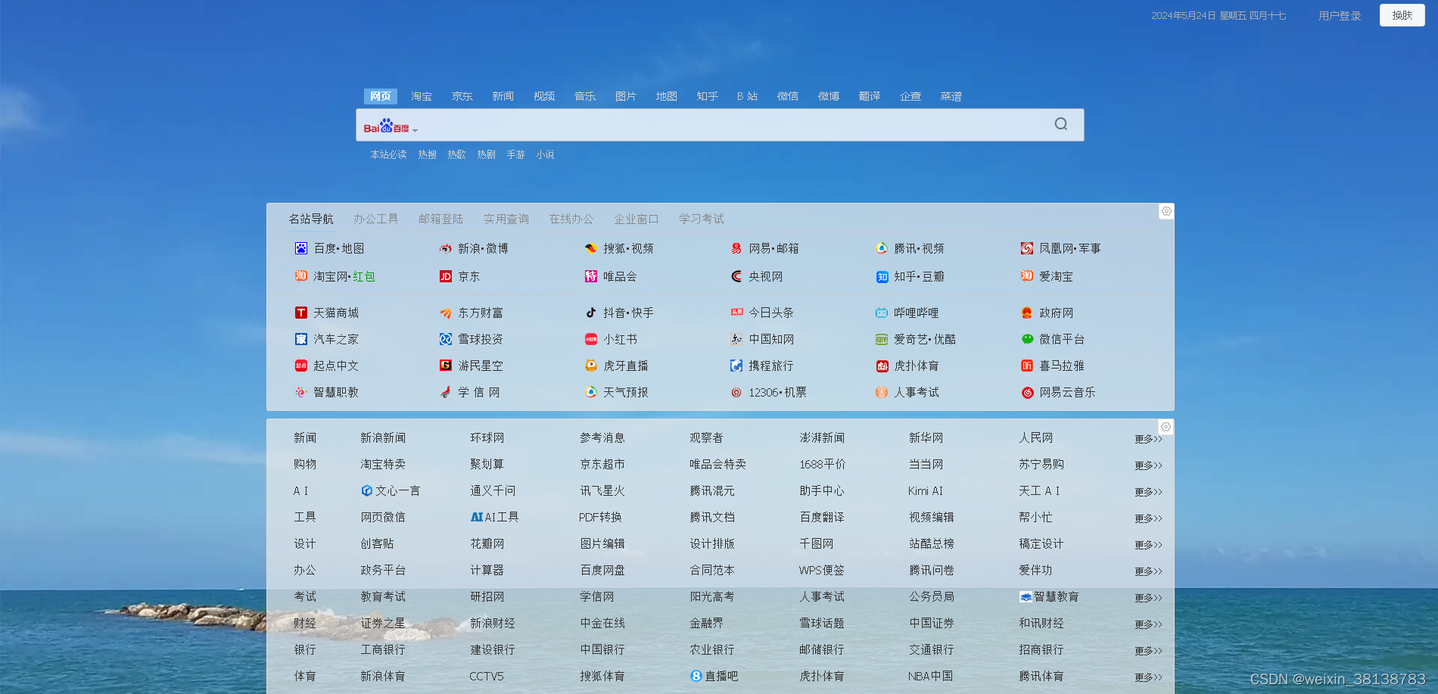Click the 爱奇艺·优酷 icon
Screen dimensions: 1438x694
click(882, 339)
